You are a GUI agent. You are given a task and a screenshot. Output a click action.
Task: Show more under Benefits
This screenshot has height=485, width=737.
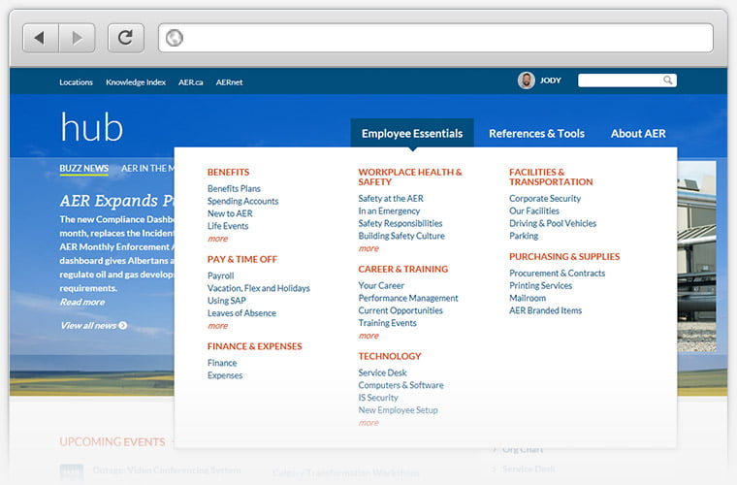pyautogui.click(x=217, y=239)
